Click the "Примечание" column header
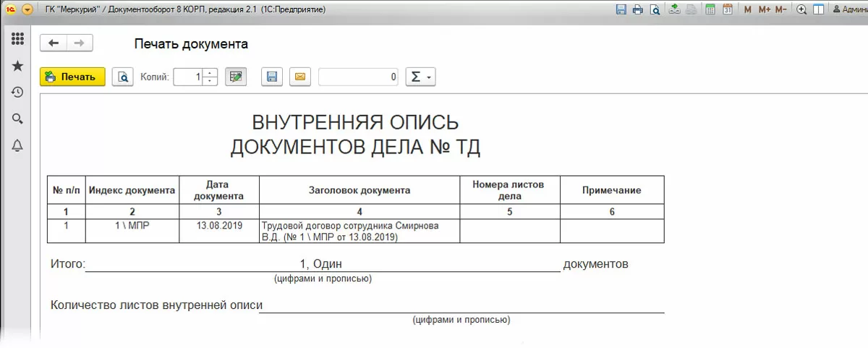Image resolution: width=868 pixels, height=348 pixels. [x=612, y=190]
